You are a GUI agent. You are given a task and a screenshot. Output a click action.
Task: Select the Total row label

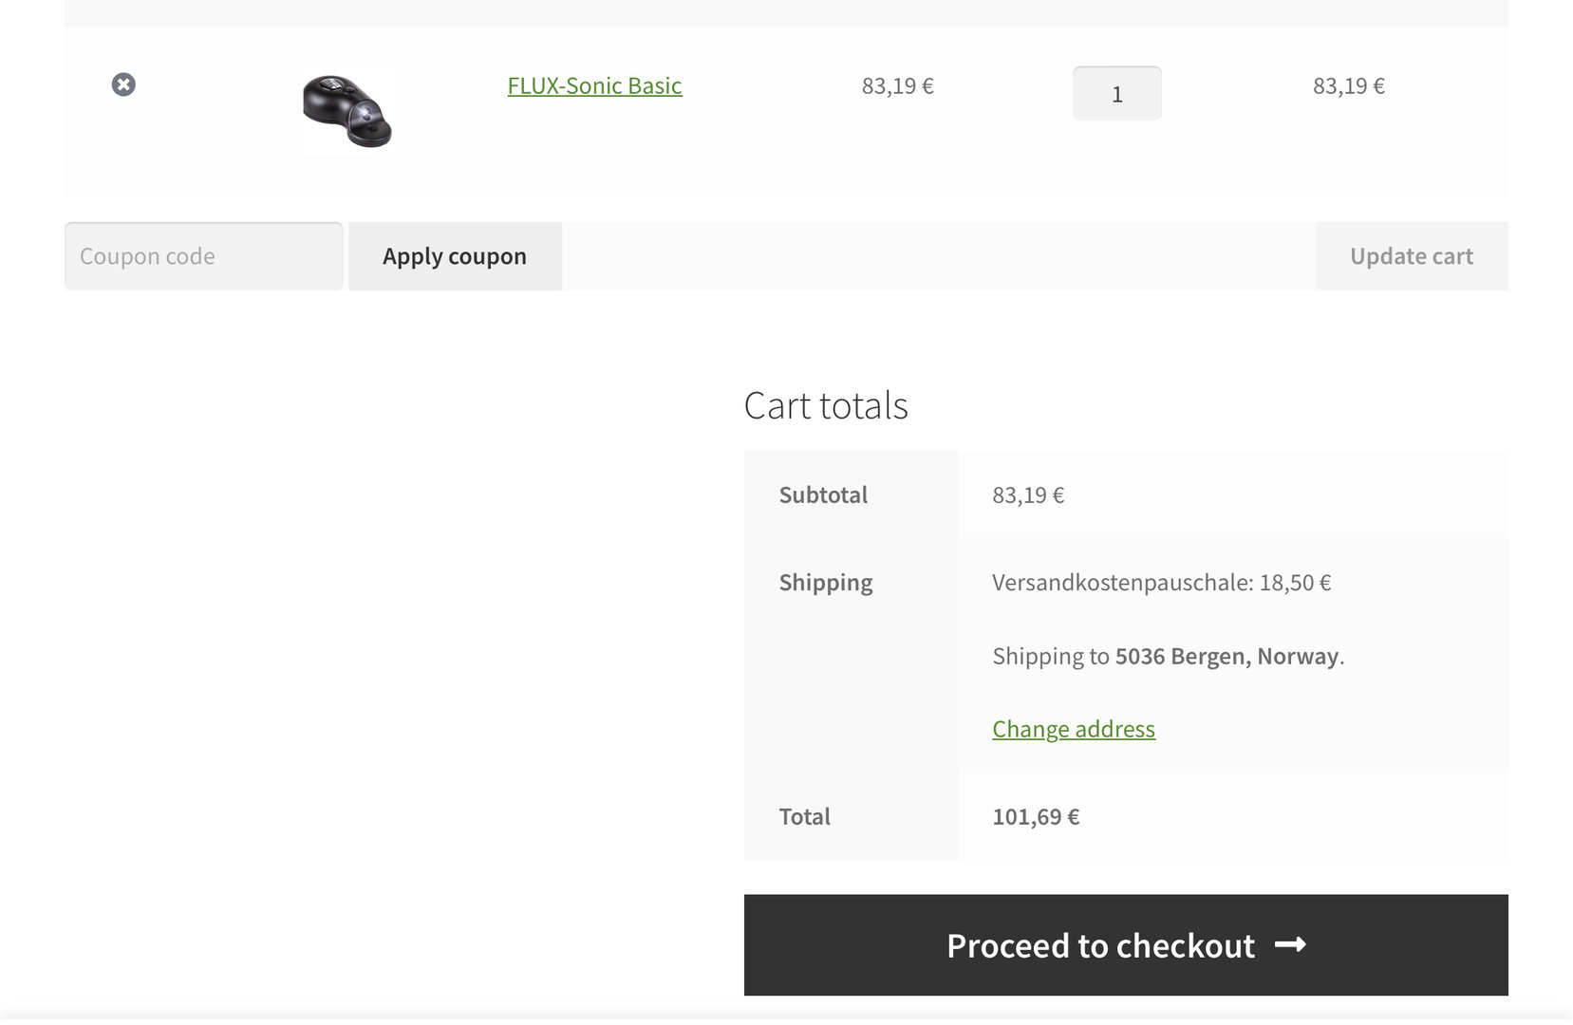pyautogui.click(x=804, y=816)
